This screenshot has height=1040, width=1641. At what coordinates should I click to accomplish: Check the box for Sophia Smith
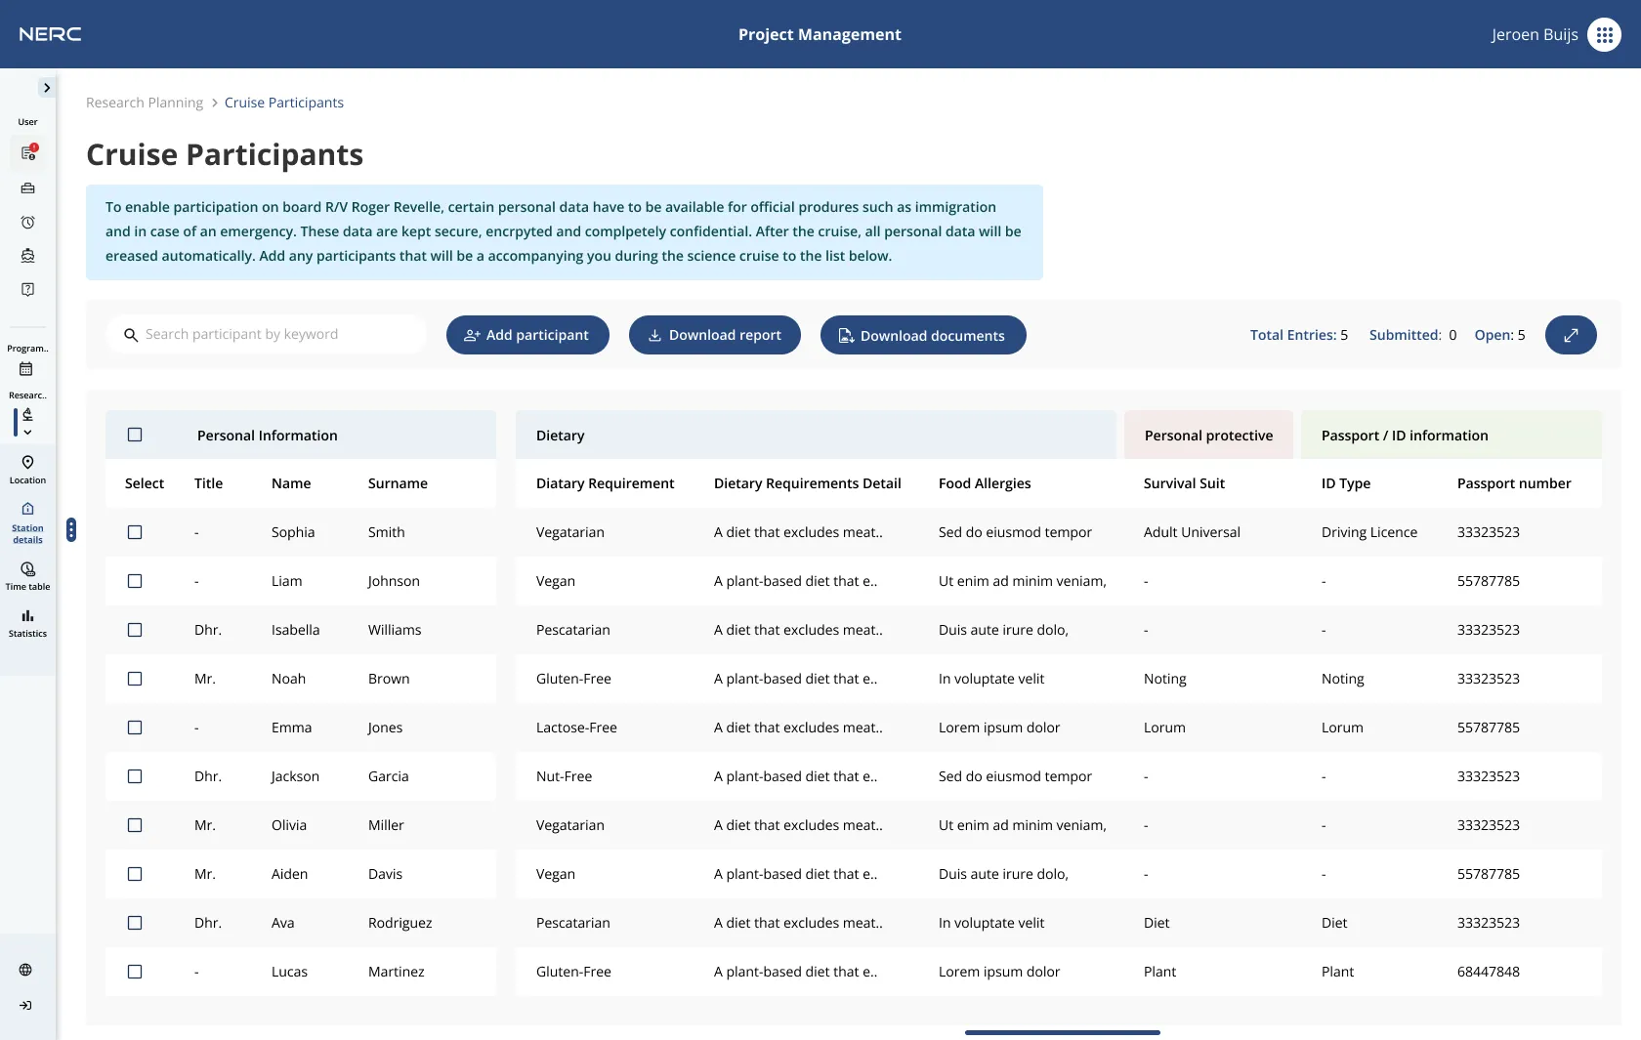[135, 532]
